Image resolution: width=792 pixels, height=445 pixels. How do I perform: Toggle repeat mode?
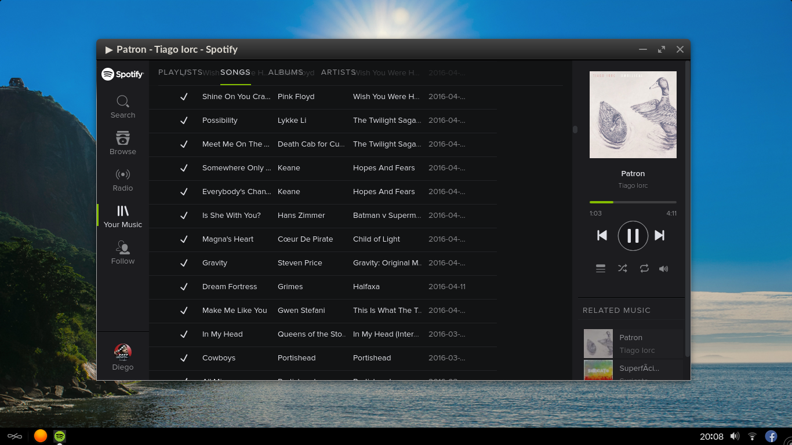[644, 268]
